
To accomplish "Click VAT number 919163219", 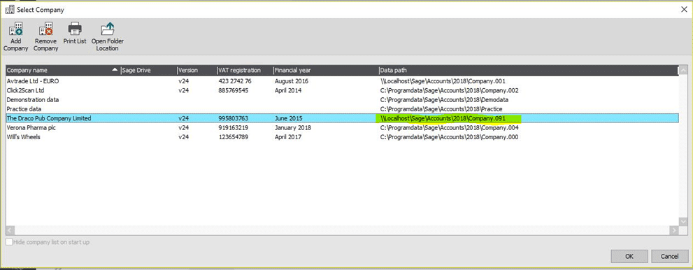I will 234,128.
